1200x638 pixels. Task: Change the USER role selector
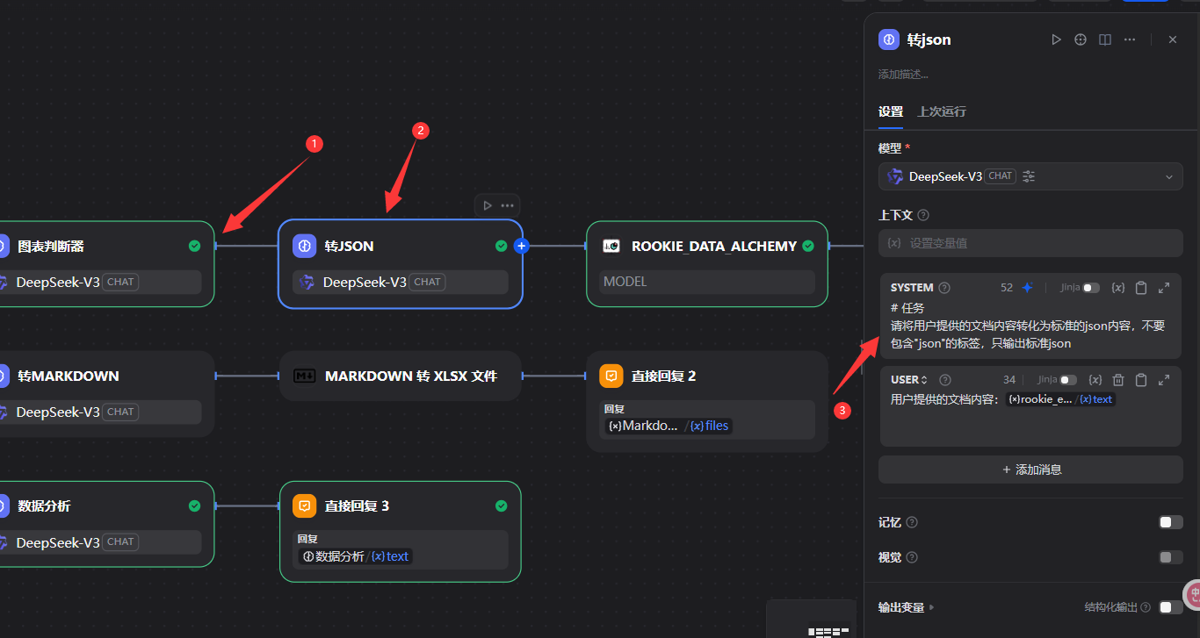pyautogui.click(x=909, y=380)
